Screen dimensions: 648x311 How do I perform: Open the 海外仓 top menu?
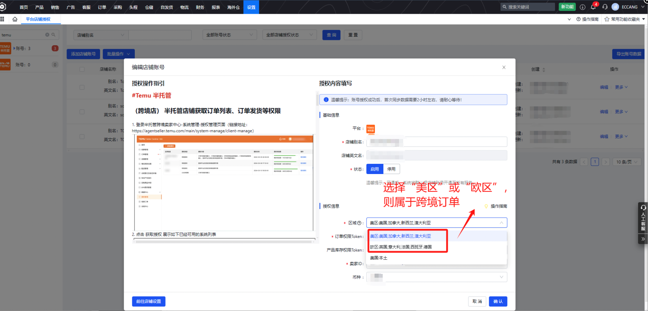tap(233, 7)
